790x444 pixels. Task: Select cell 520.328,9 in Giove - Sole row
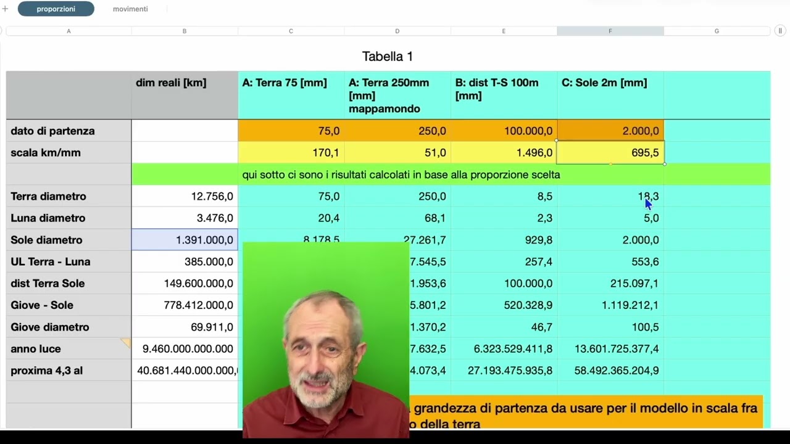click(x=504, y=305)
